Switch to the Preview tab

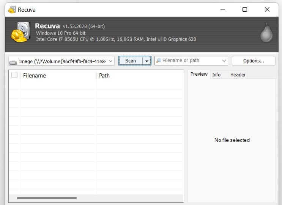(x=199, y=74)
